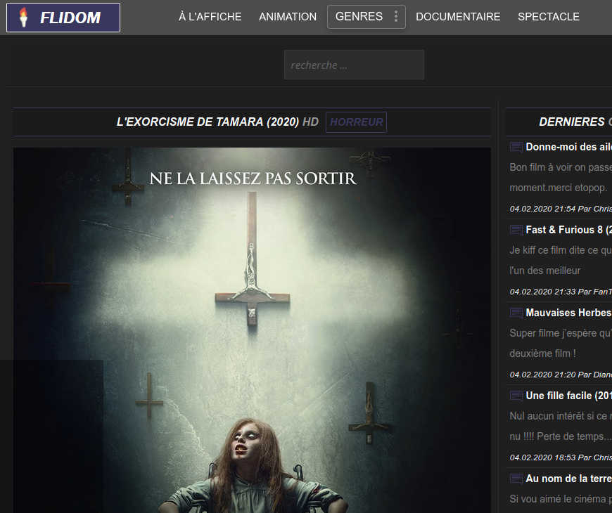Click the '04.02.2020 18:53' comment date
The height and width of the screenshot is (513, 612).
(x=542, y=457)
